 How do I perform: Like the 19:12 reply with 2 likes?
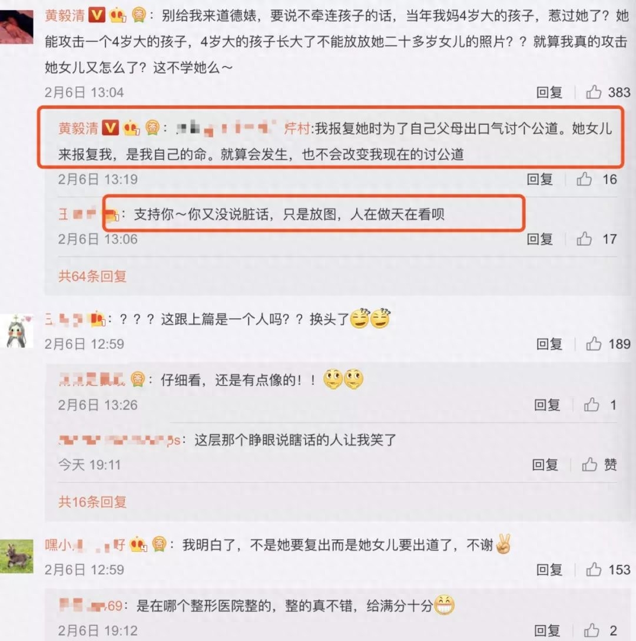coord(591,630)
